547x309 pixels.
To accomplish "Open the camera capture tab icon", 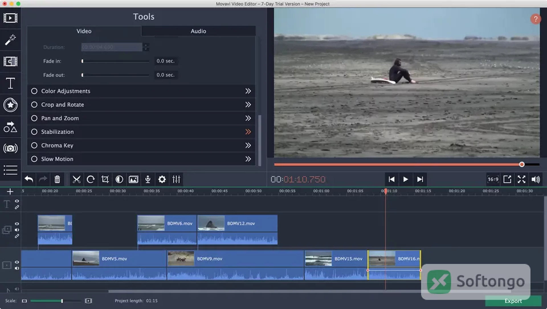I will click(x=10, y=148).
